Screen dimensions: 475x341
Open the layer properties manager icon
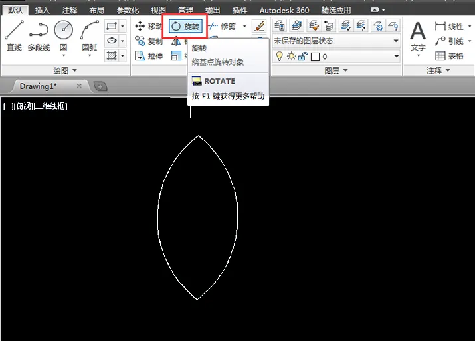coord(279,26)
